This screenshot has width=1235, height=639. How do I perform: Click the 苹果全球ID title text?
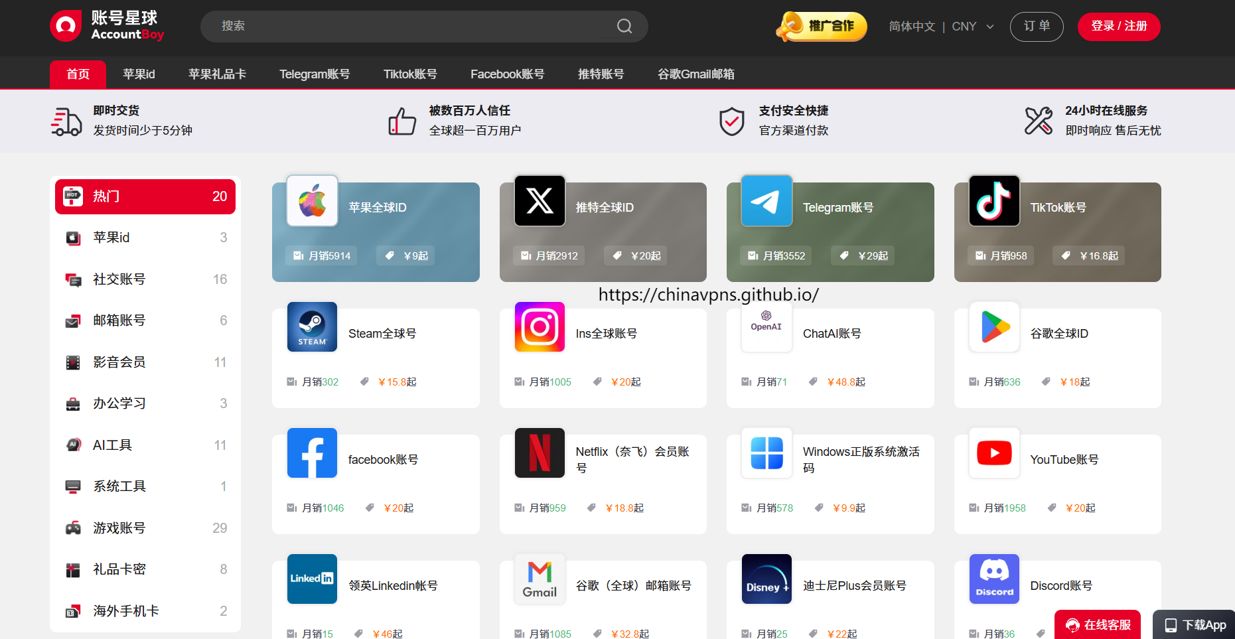378,208
